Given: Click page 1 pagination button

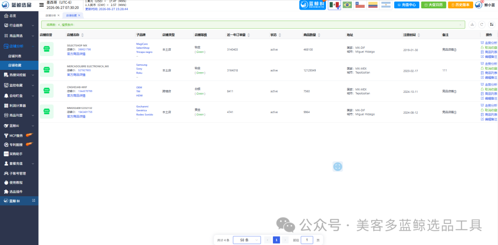Looking at the screenshot, I should (x=276, y=240).
